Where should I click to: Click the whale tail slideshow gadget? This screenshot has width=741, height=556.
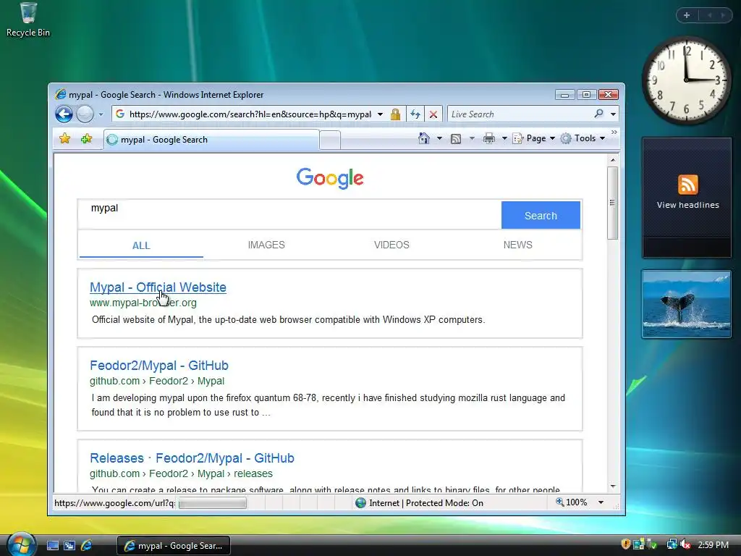[686, 304]
